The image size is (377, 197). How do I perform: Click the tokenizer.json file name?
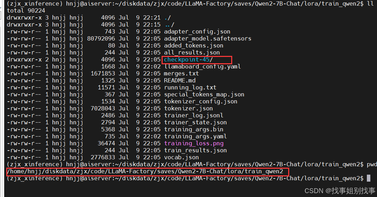click(x=188, y=109)
